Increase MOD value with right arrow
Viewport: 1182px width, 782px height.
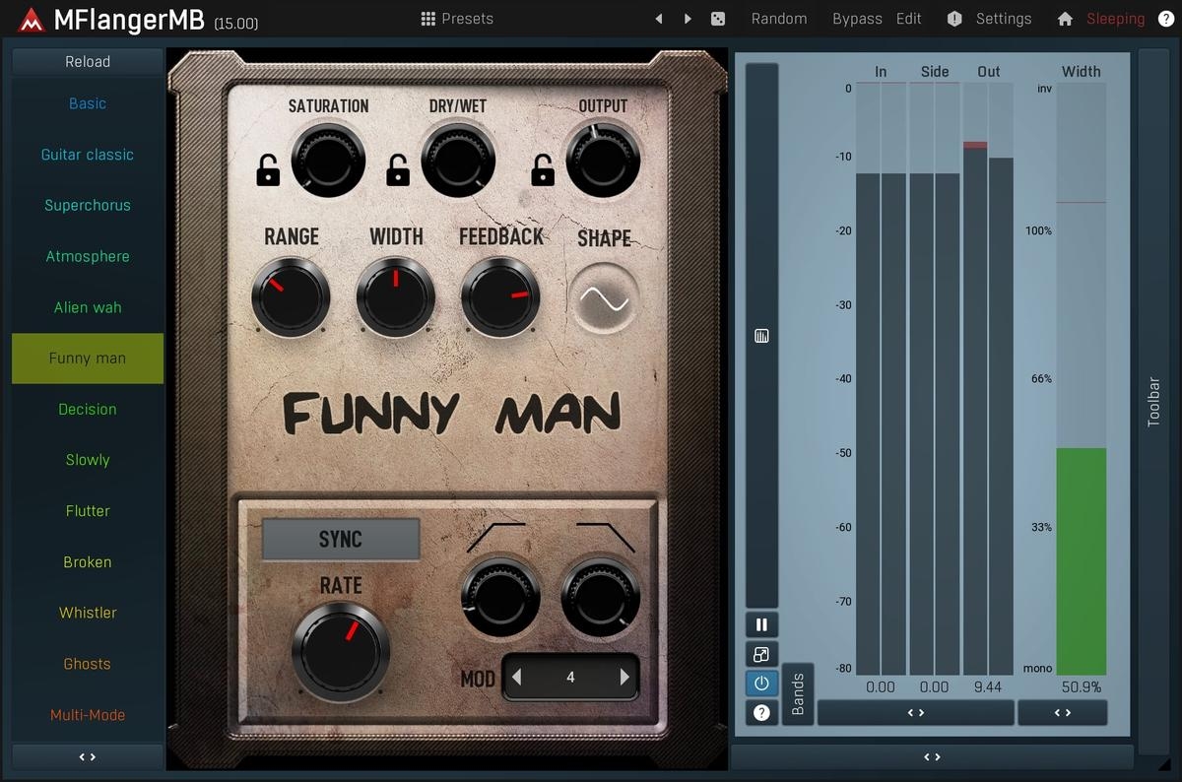click(x=624, y=678)
